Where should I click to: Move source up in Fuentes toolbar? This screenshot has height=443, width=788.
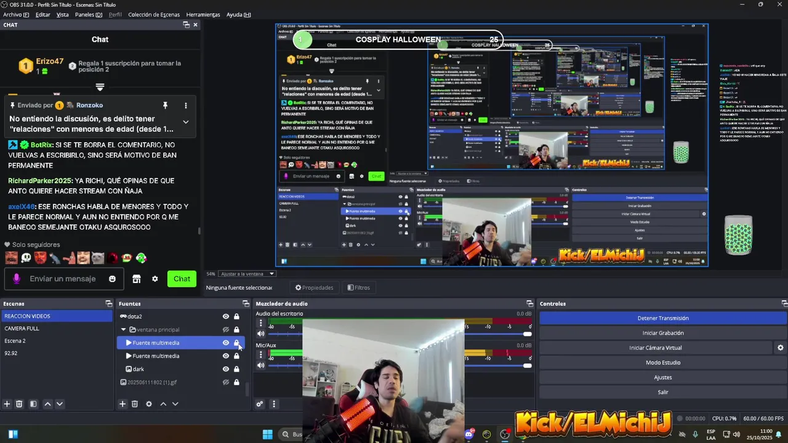pyautogui.click(x=163, y=404)
